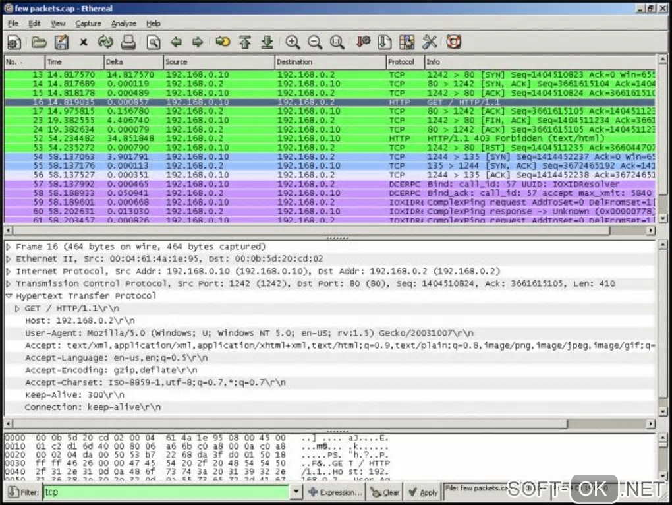Click the go to packet icon
672x505 pixels.
tap(223, 42)
